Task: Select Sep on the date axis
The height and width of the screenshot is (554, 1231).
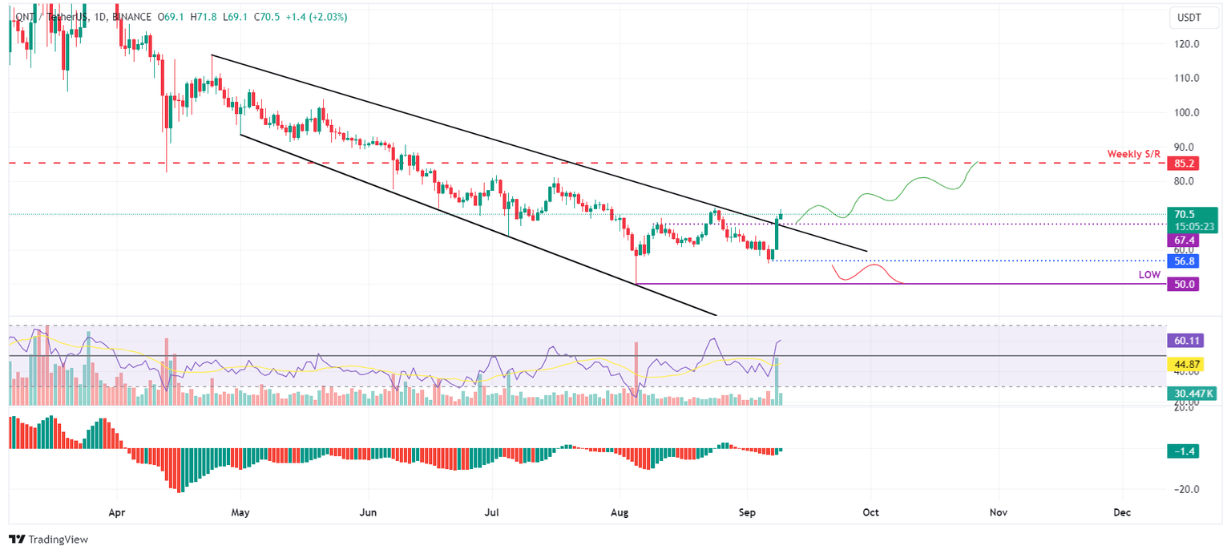Action: click(747, 512)
